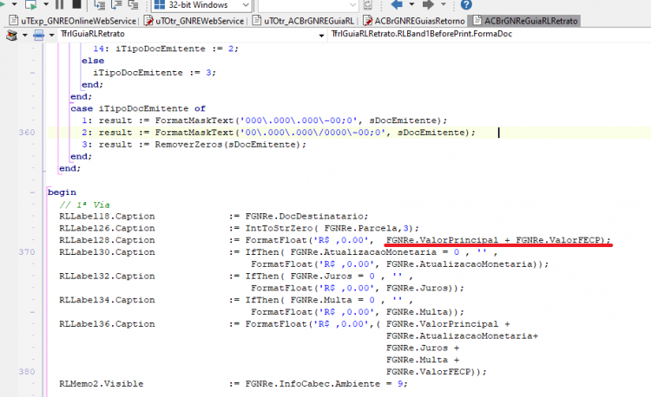Click the gutter at line number 370
651x397 pixels.
[x=27, y=252]
